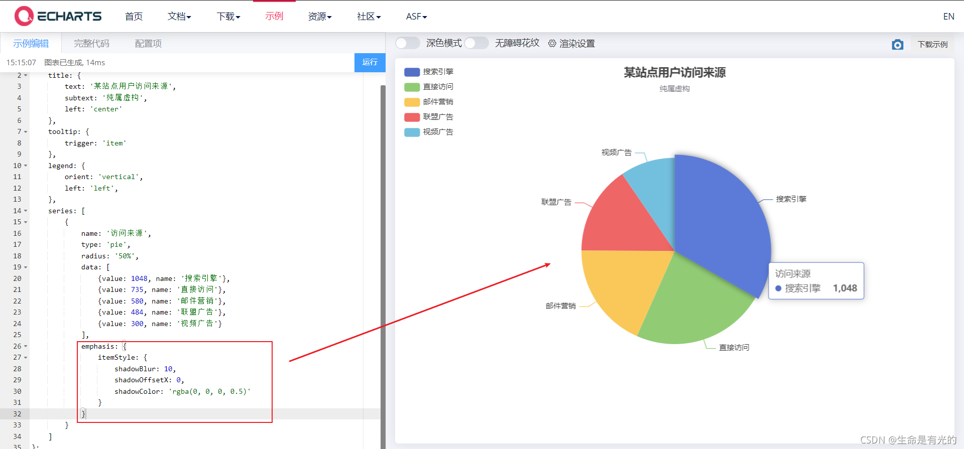Viewport: 964px width, 449px height.
Task: Switch language to EN
Action: (948, 17)
